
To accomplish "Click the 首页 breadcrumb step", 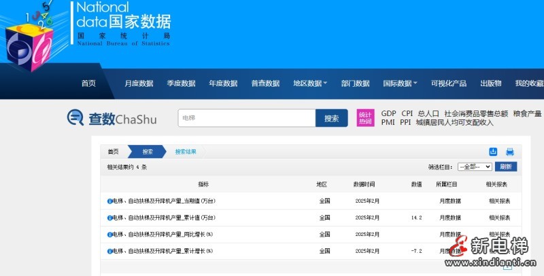I will tap(113, 151).
